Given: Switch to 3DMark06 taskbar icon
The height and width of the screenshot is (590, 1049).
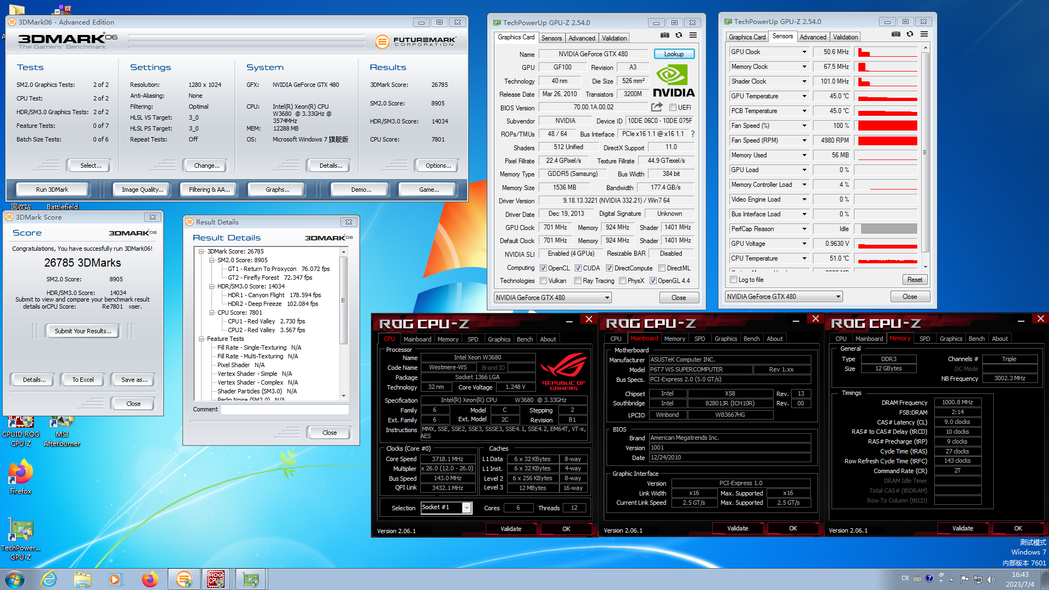Looking at the screenshot, I should click(184, 579).
